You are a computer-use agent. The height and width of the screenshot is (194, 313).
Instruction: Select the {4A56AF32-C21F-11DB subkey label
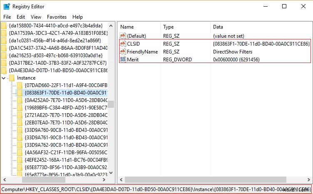(x=66, y=153)
